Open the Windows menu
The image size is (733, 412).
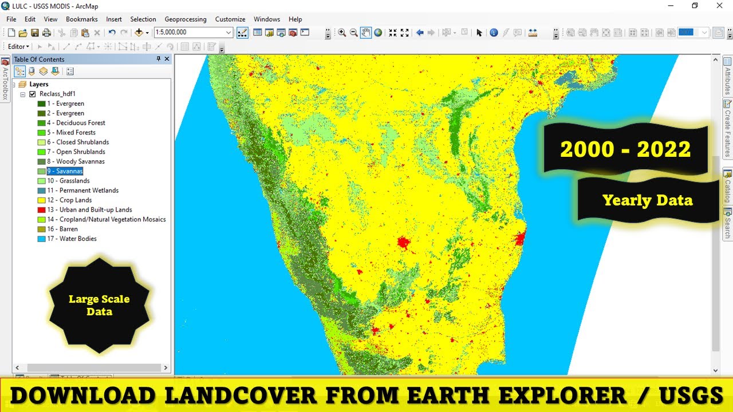click(x=267, y=19)
